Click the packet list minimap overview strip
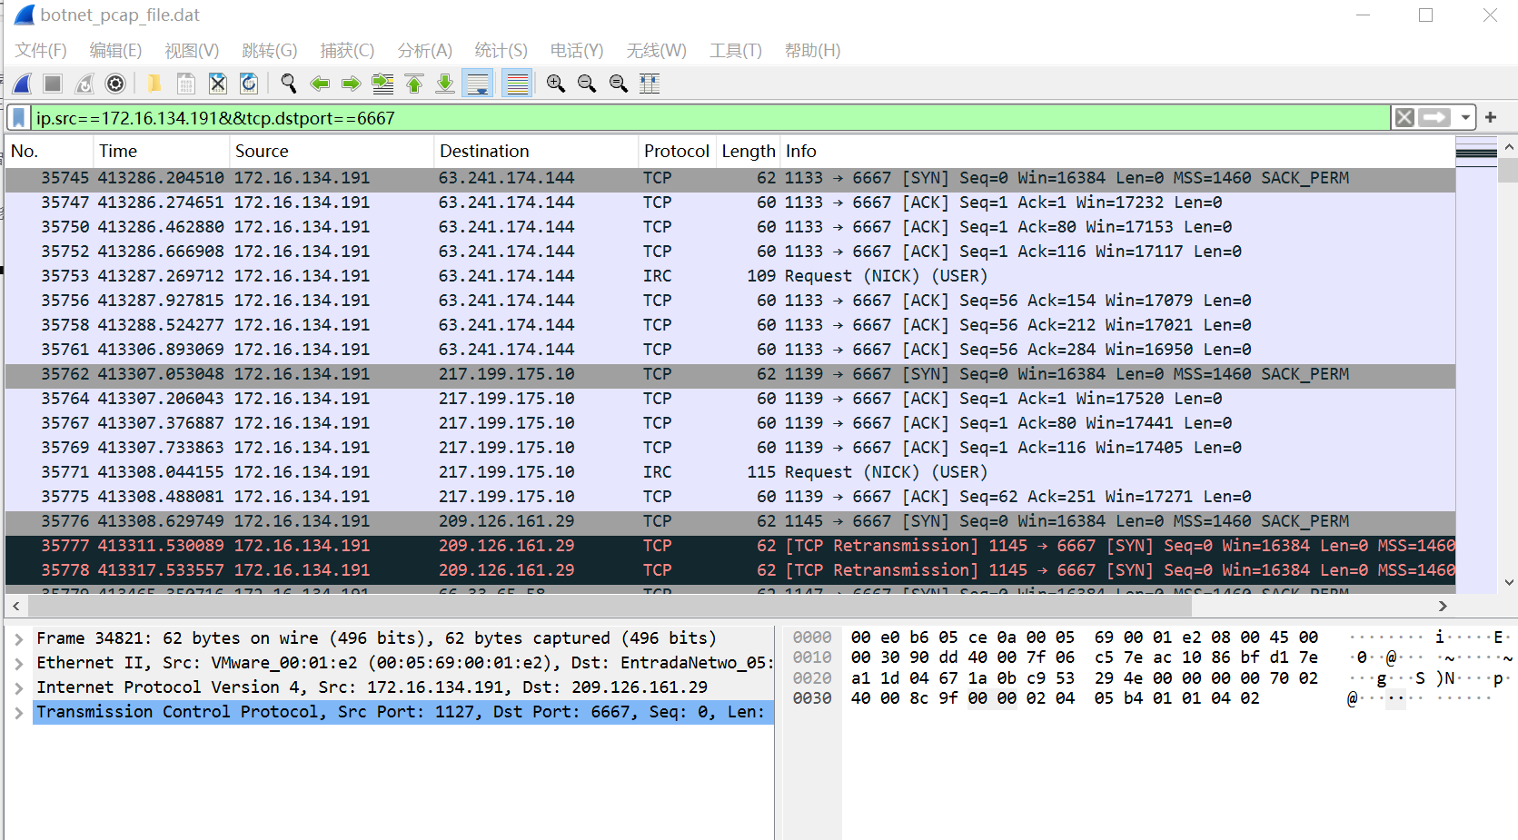Image resolution: width=1518 pixels, height=840 pixels. (1476, 363)
